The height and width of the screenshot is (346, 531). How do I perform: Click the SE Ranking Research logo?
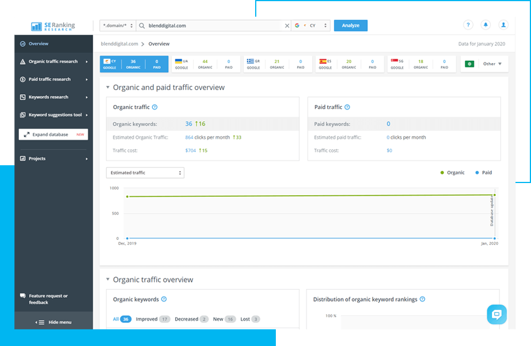(53, 26)
